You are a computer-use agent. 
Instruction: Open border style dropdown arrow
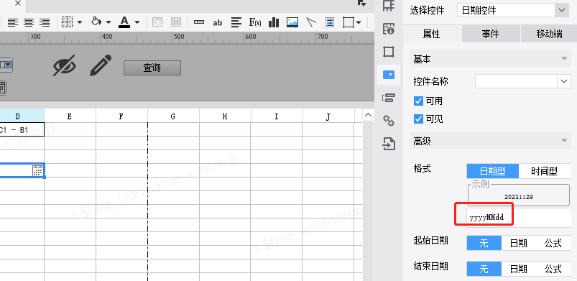click(x=80, y=22)
